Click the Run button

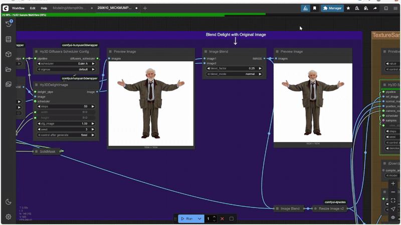point(187,218)
